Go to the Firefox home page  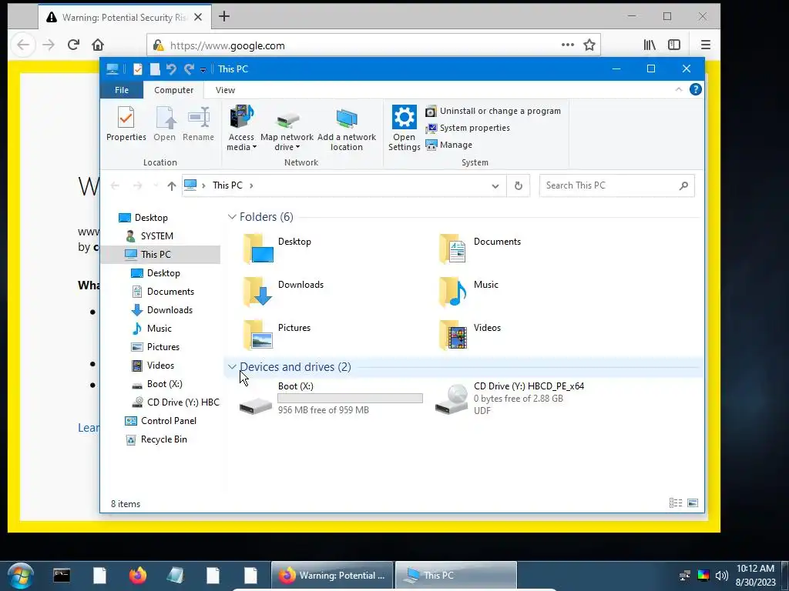[98, 45]
